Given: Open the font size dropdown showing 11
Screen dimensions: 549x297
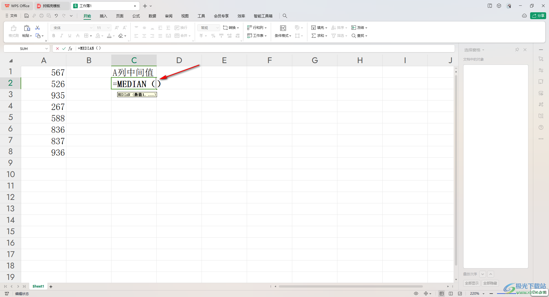Looking at the screenshot, I should (108, 28).
